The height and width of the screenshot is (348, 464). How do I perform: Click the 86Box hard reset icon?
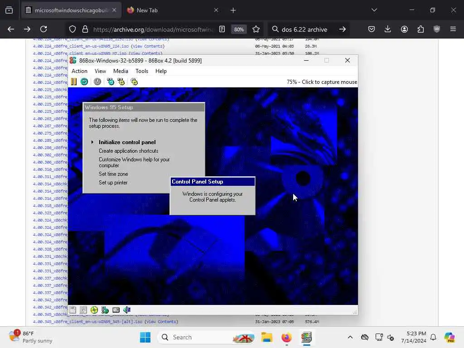(x=84, y=82)
